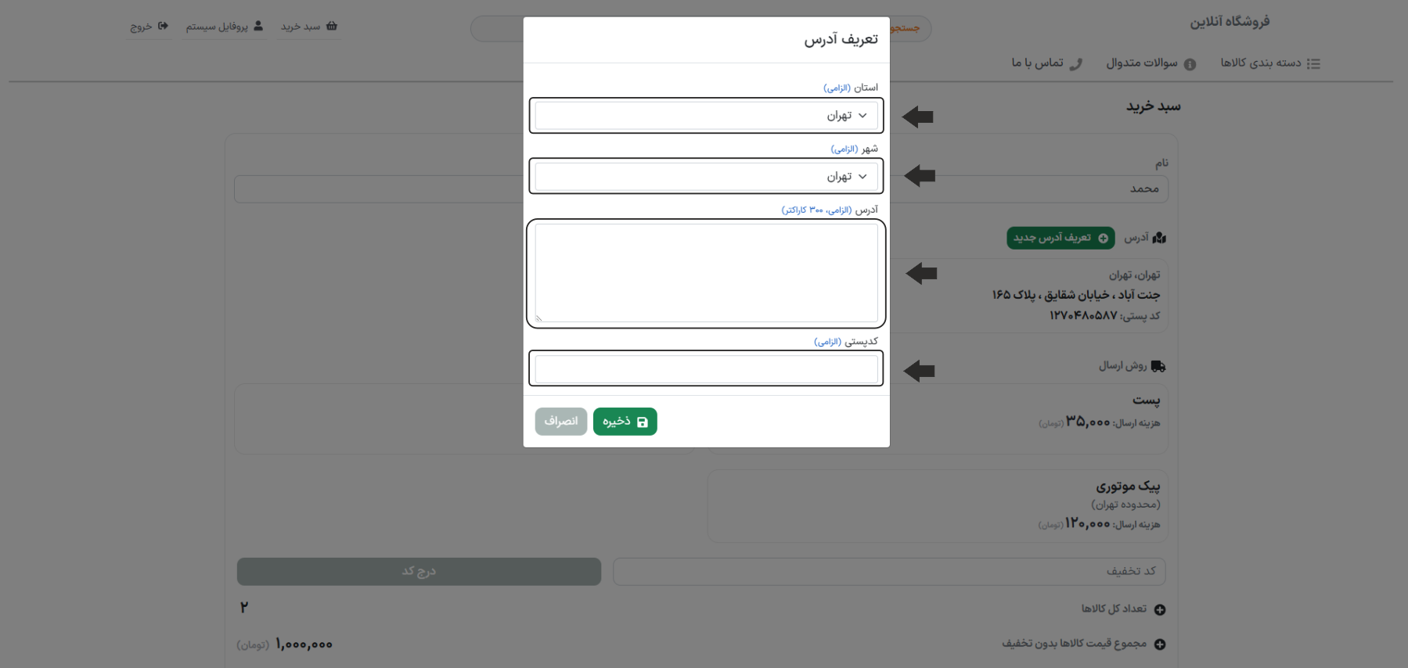Image resolution: width=1408 pixels, height=668 pixels.
Task: Open the city dropdown in address dialog
Action: point(706,177)
